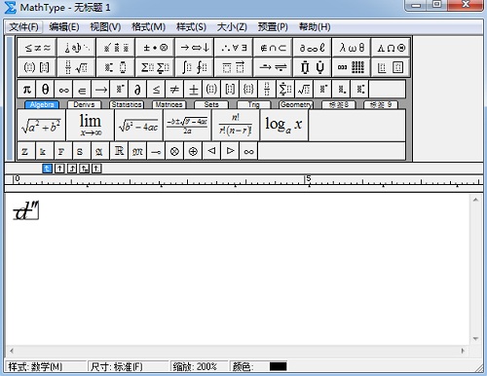Image resolution: width=487 pixels, height=376 pixels.
Task: Open the 格式(M) menu
Action: (x=148, y=27)
